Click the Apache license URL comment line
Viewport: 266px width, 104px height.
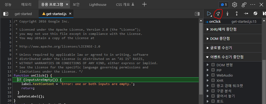point(60,46)
